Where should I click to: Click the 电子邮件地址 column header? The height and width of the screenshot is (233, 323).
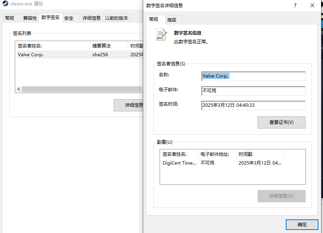pyautogui.click(x=217, y=154)
